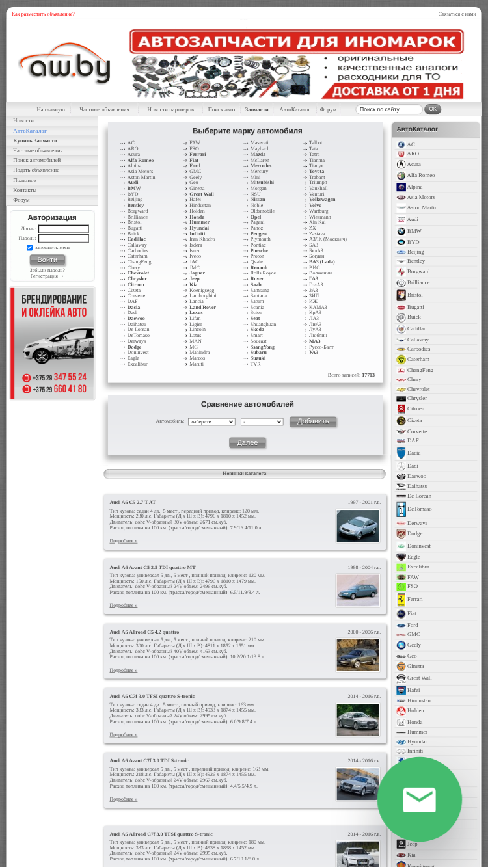Open 'Новости партнеров' in top navigation
488x867 pixels.
[x=170, y=109]
